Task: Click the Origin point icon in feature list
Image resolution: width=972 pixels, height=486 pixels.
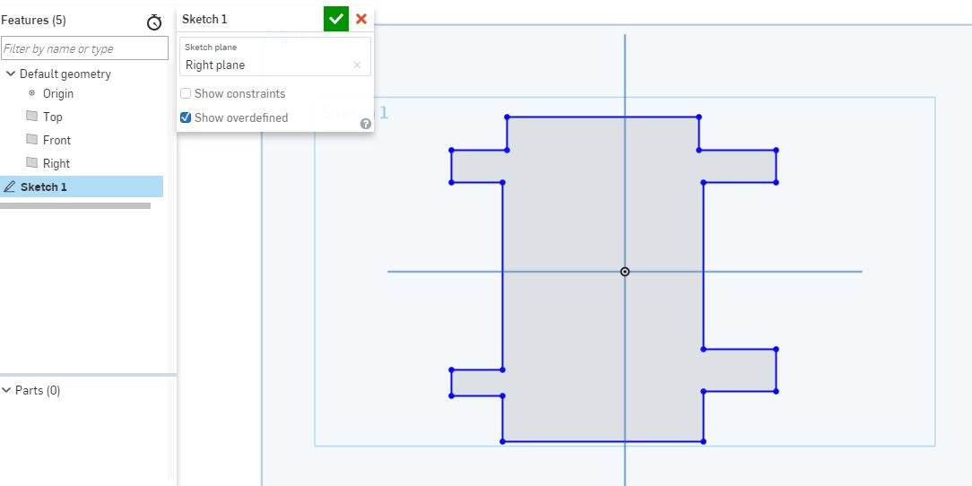Action: point(32,93)
